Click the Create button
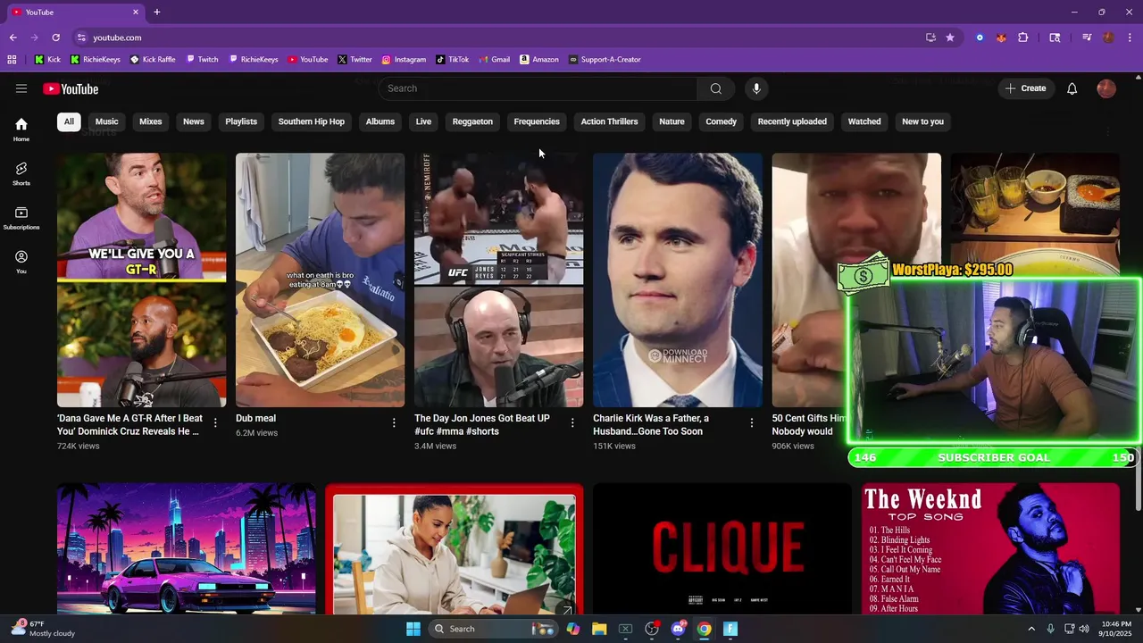The width and height of the screenshot is (1143, 643). pos(1025,88)
